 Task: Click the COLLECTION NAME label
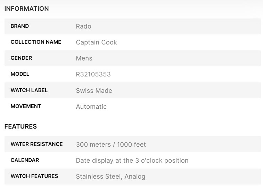point(36,42)
